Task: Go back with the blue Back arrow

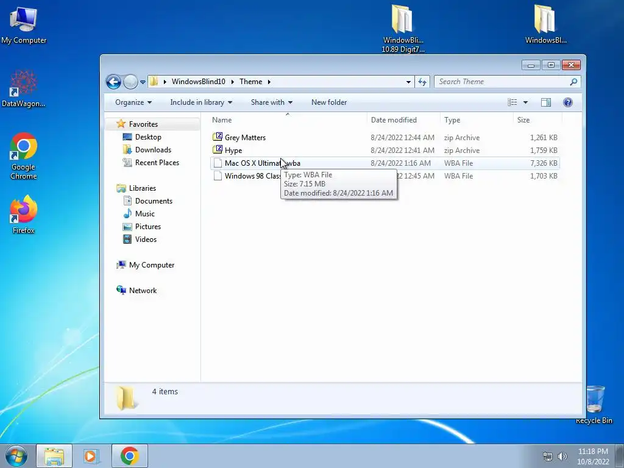Action: pyautogui.click(x=113, y=82)
